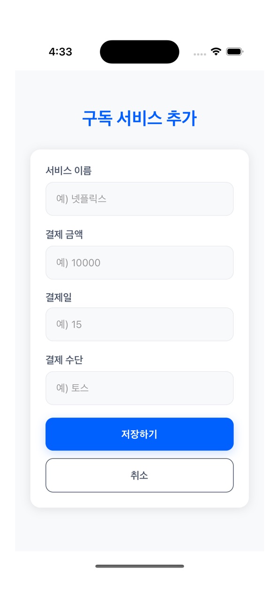Click the 결제 금액 label text
Screen dimensions: 279x606
pos(64,234)
